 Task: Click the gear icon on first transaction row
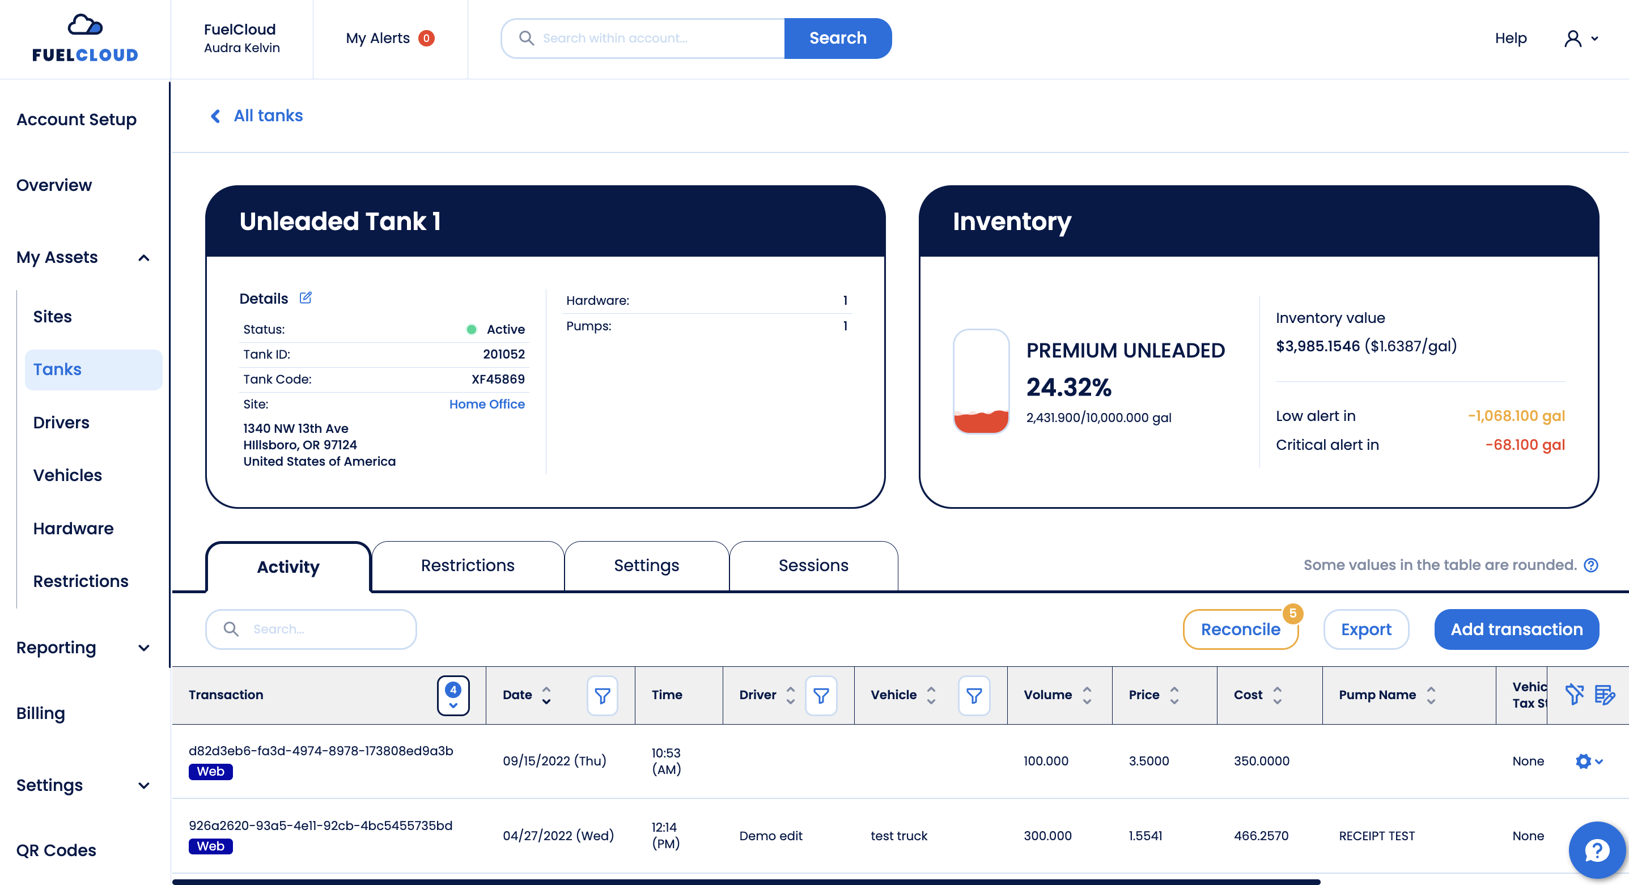point(1584,761)
